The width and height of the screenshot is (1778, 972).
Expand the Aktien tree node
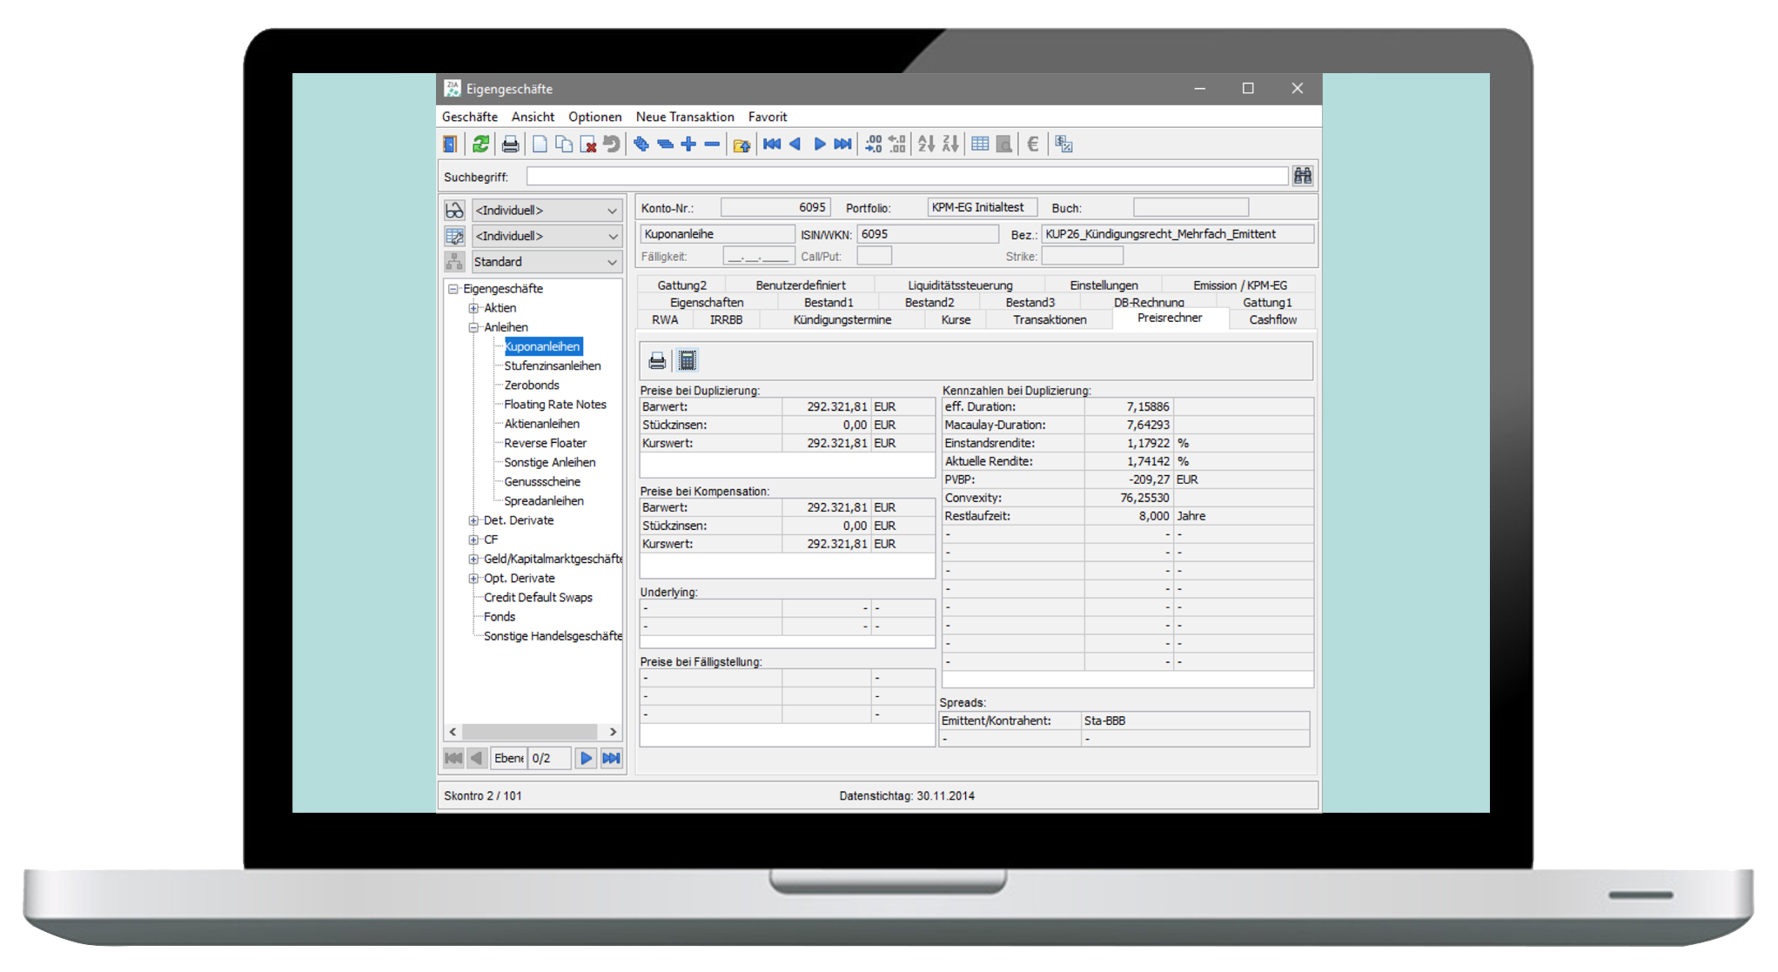(x=473, y=308)
